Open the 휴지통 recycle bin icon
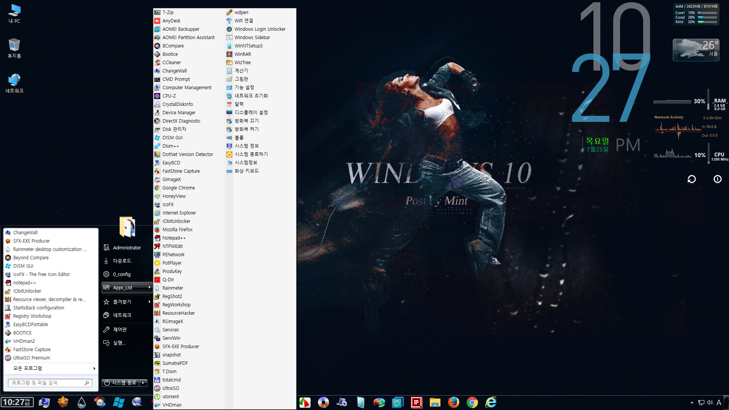729x410 pixels. click(14, 48)
